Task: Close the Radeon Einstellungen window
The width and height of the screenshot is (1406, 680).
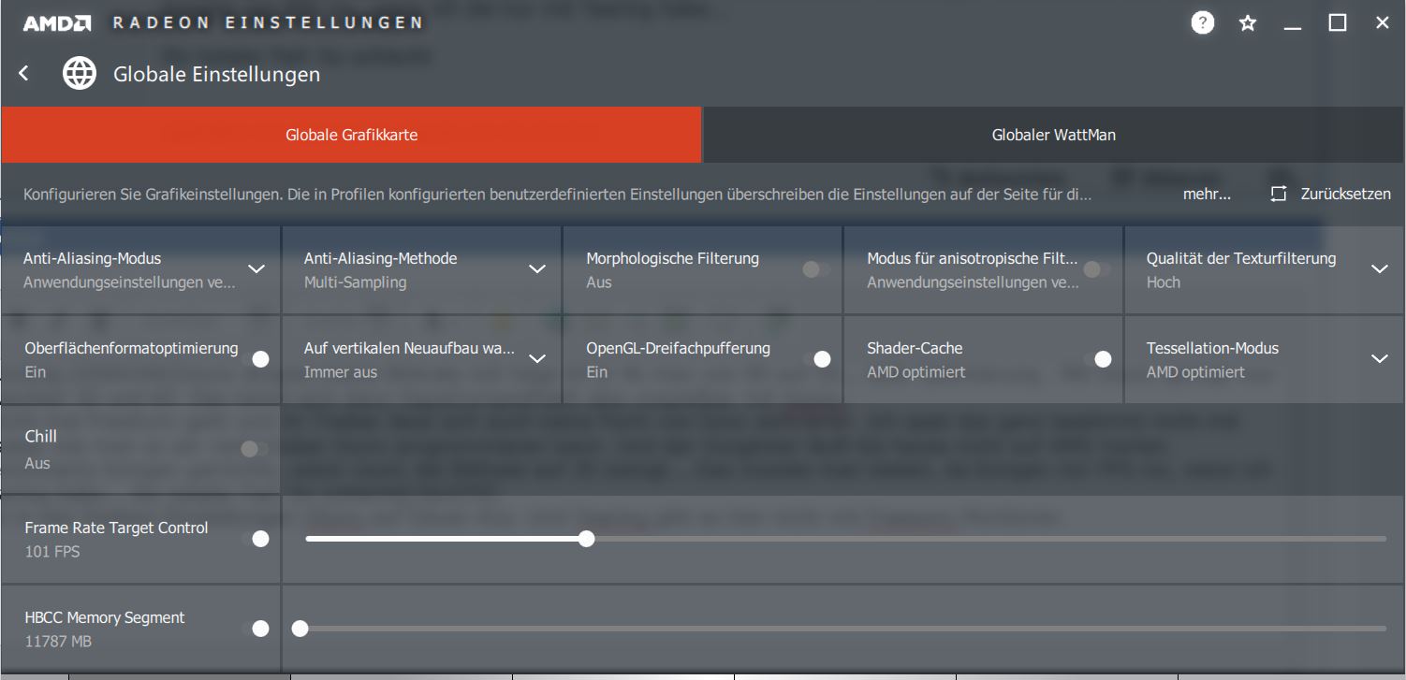Action: click(x=1383, y=23)
